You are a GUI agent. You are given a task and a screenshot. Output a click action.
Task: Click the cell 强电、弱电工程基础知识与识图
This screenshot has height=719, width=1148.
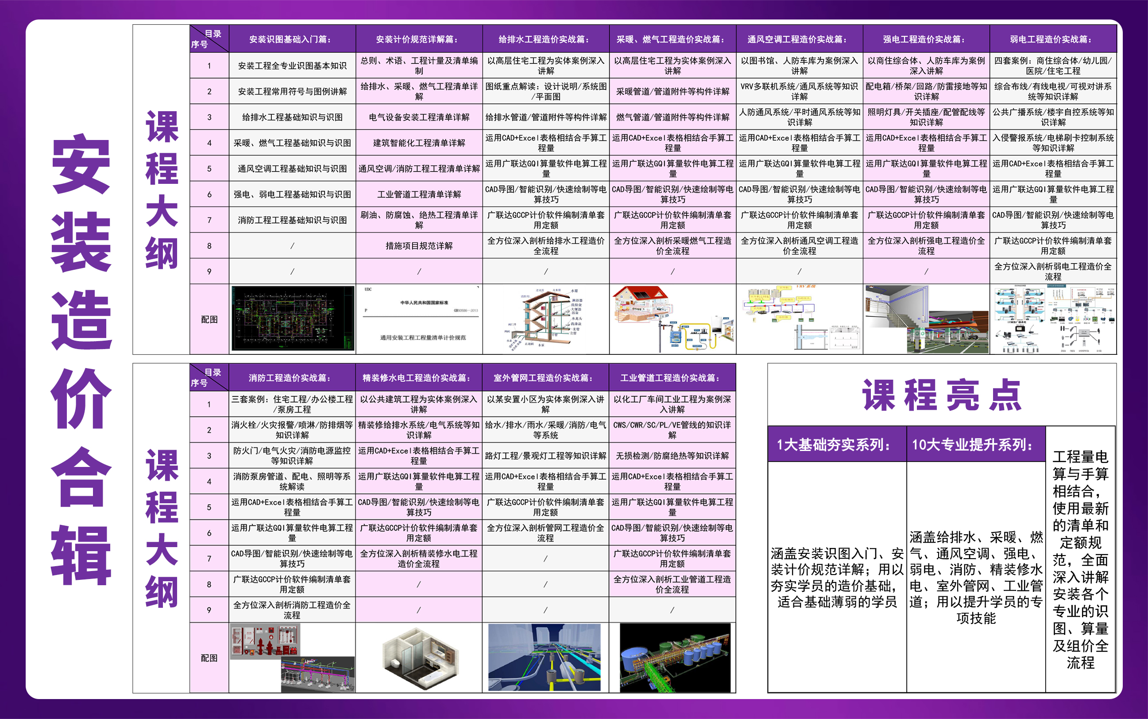tap(293, 194)
